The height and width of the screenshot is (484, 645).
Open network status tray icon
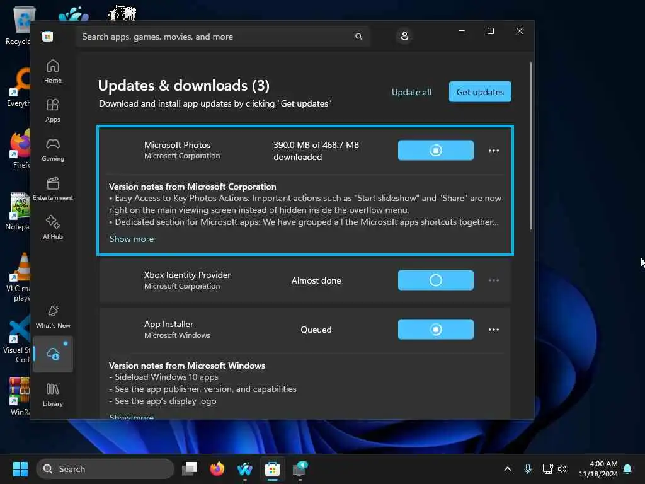tap(547, 469)
